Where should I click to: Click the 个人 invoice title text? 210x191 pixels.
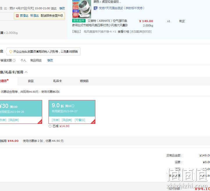[x=23, y=60]
